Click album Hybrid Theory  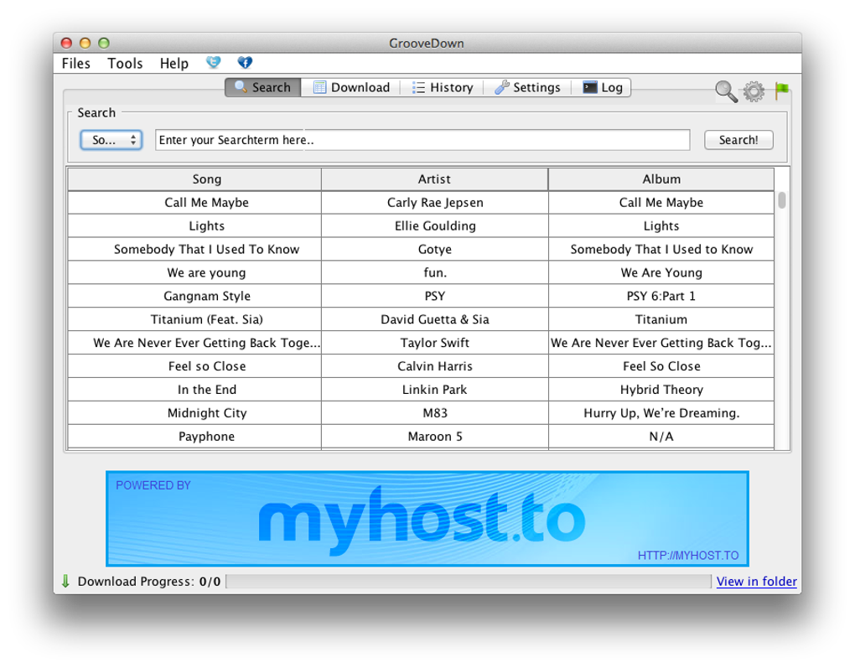(x=661, y=390)
